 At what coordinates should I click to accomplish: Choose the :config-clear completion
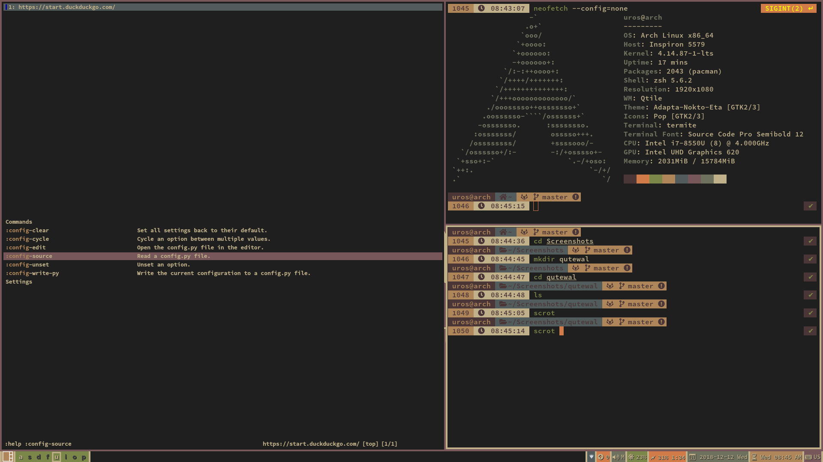point(223,230)
